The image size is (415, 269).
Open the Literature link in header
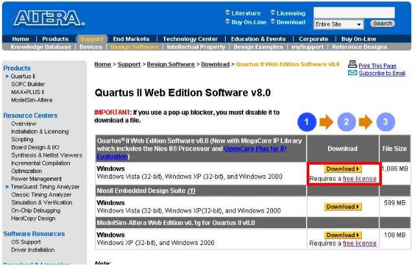246,13
